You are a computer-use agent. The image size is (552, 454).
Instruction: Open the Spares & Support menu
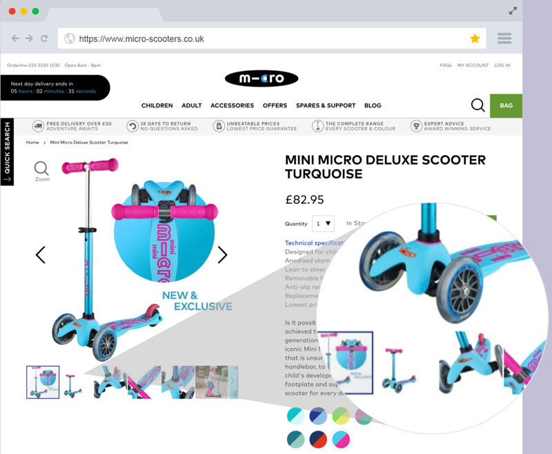tap(326, 105)
